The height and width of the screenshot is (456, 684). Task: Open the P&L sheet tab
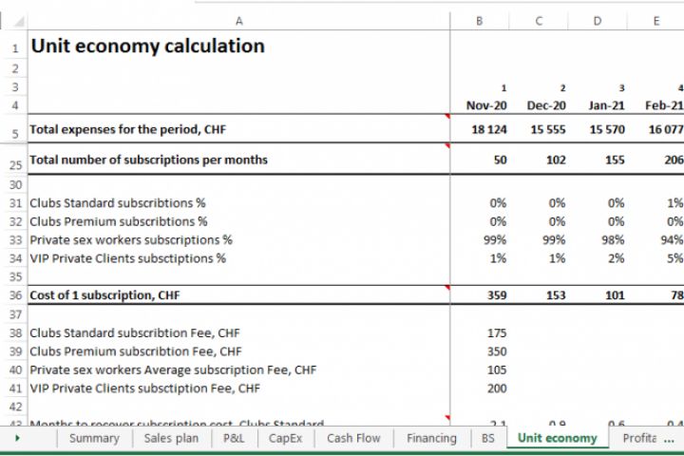click(233, 439)
